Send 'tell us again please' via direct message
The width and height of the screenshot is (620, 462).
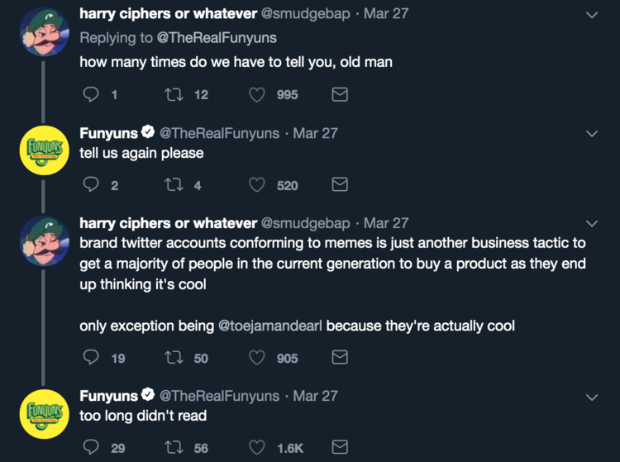339,185
